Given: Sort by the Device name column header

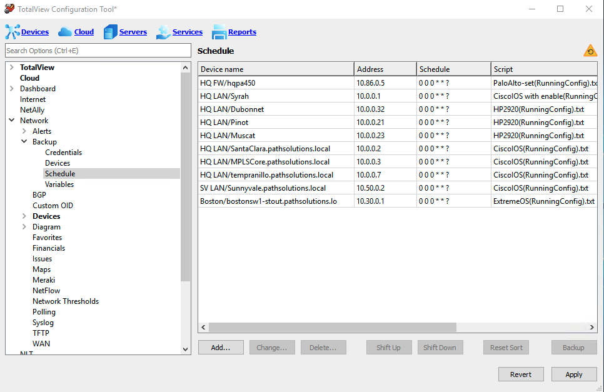Looking at the screenshot, I should point(276,69).
